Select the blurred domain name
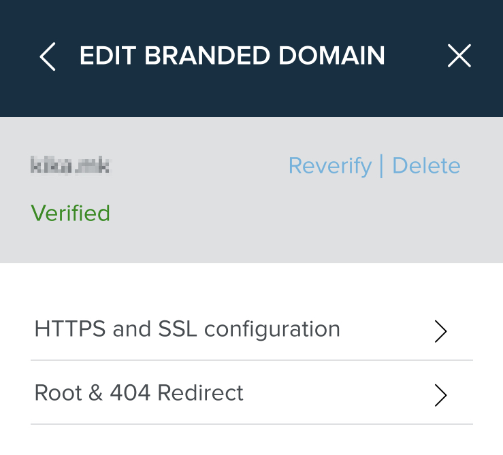 point(71,165)
